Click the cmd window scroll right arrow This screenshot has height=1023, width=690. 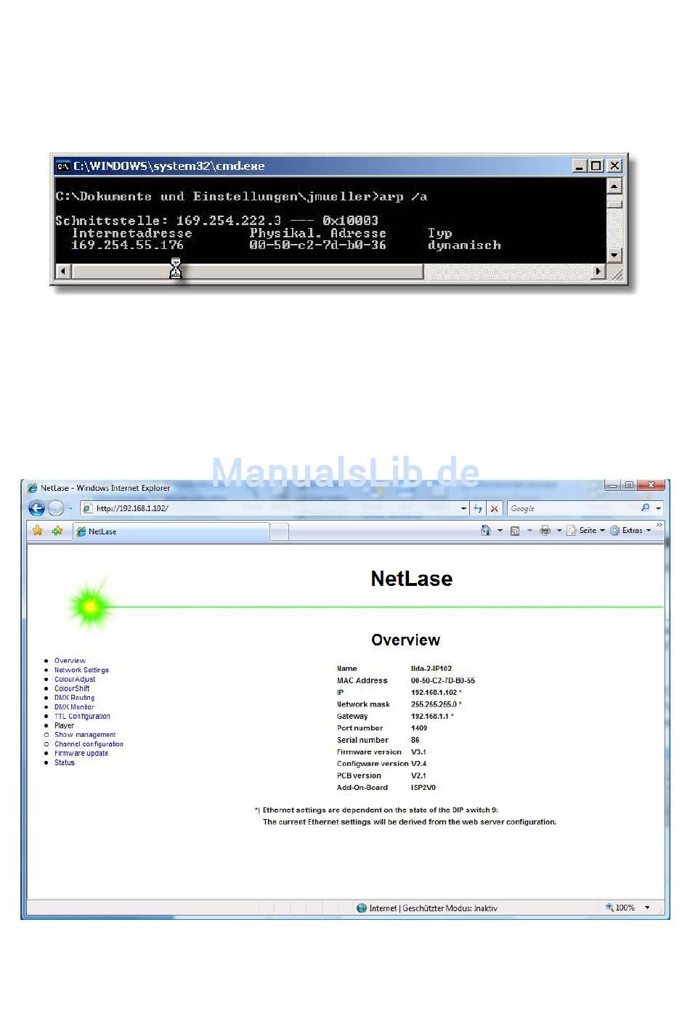point(598,272)
